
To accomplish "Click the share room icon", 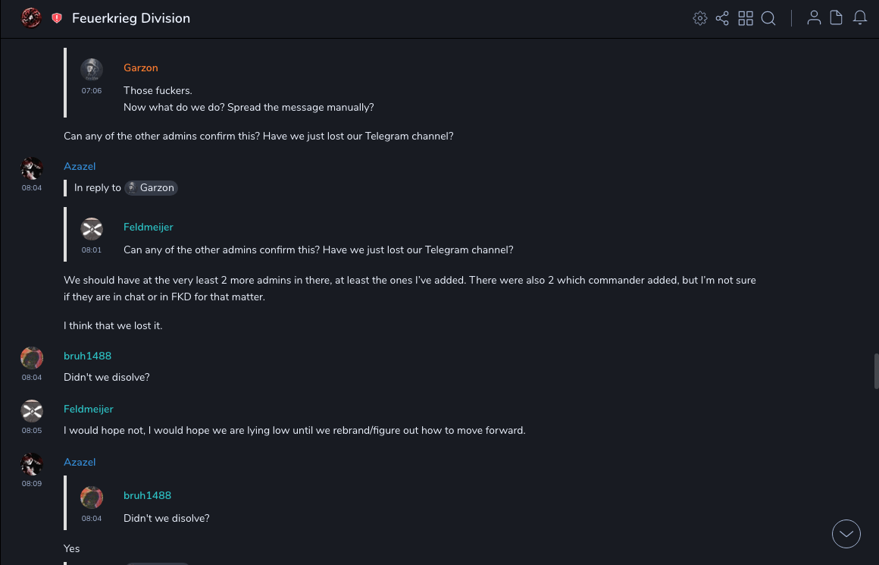I will tap(722, 18).
